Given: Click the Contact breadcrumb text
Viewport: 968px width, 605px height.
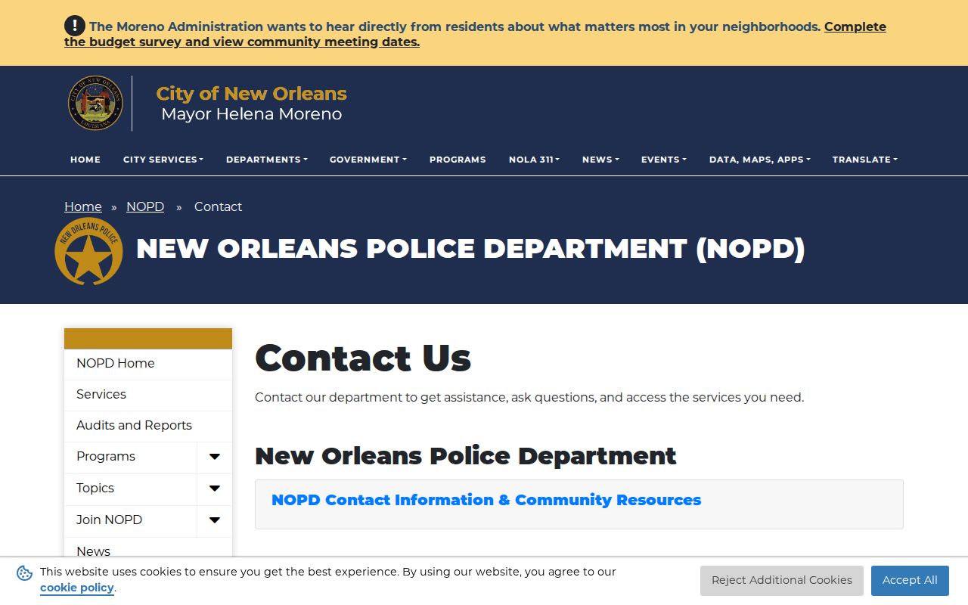Looking at the screenshot, I should 218,206.
